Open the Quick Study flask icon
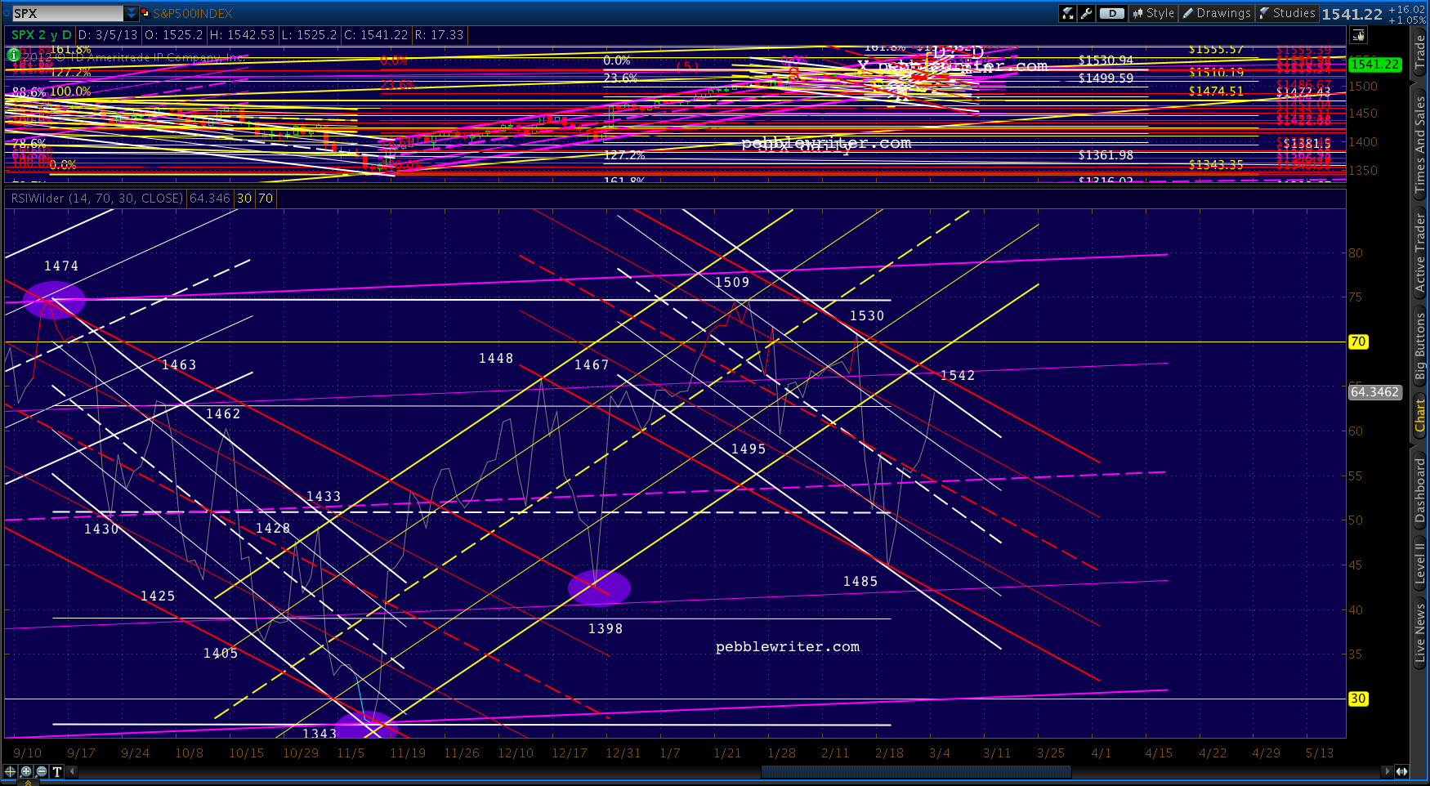Image resolution: width=1430 pixels, height=786 pixels. coord(1068,13)
